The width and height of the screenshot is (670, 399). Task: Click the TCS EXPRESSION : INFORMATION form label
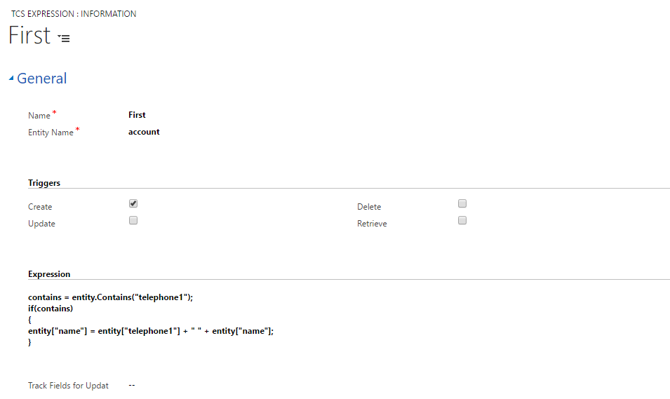(74, 13)
